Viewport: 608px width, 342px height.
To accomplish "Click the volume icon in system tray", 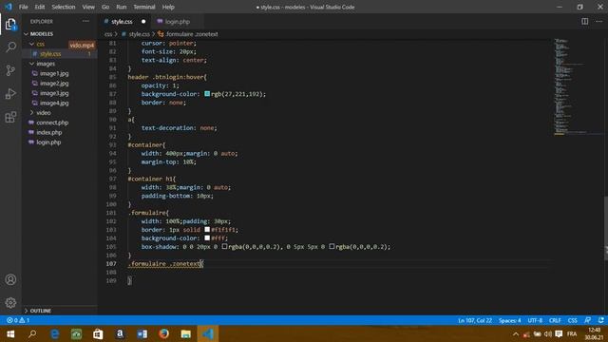I will point(547,333).
